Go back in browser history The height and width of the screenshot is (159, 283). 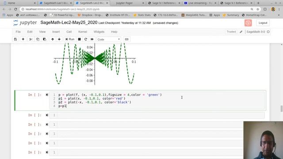[4, 9]
